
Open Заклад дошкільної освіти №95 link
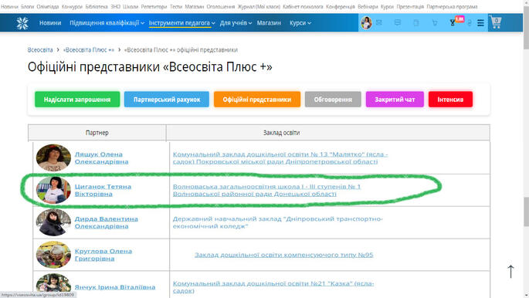pyautogui.click(x=283, y=255)
